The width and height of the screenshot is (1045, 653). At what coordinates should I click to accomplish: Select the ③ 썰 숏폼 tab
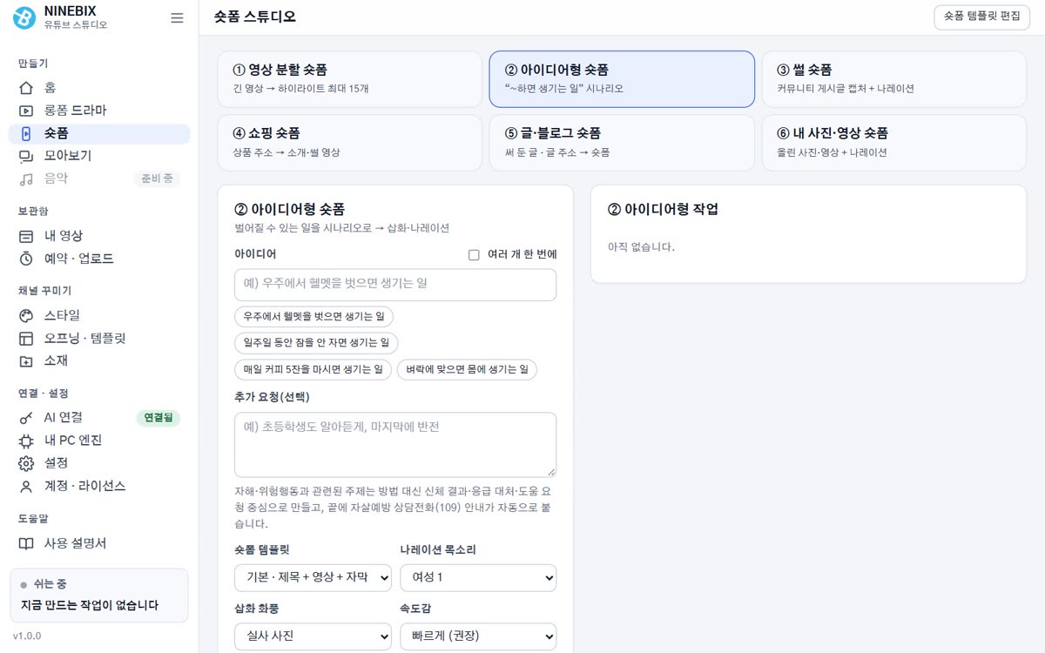pos(894,78)
